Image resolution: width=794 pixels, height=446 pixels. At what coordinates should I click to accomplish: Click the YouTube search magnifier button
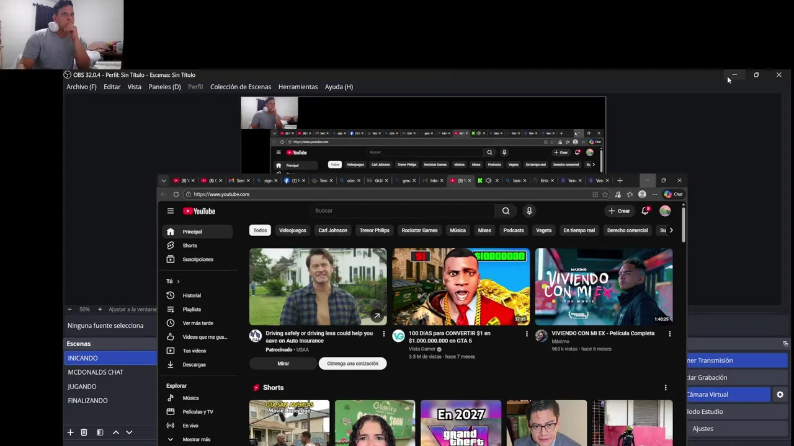[x=506, y=211]
